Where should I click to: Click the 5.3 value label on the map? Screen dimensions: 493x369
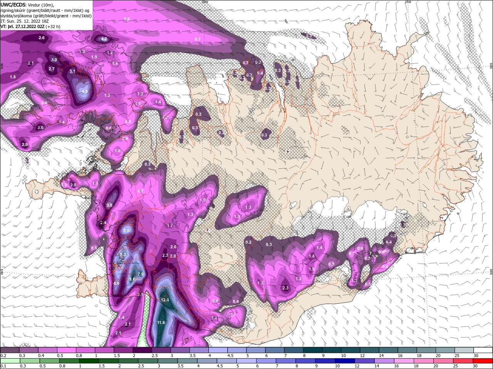pyautogui.click(x=123, y=254)
